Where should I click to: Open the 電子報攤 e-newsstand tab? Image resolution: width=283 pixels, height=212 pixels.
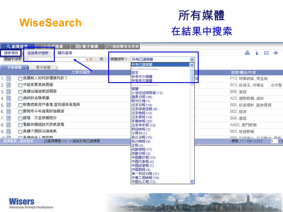pos(87,47)
